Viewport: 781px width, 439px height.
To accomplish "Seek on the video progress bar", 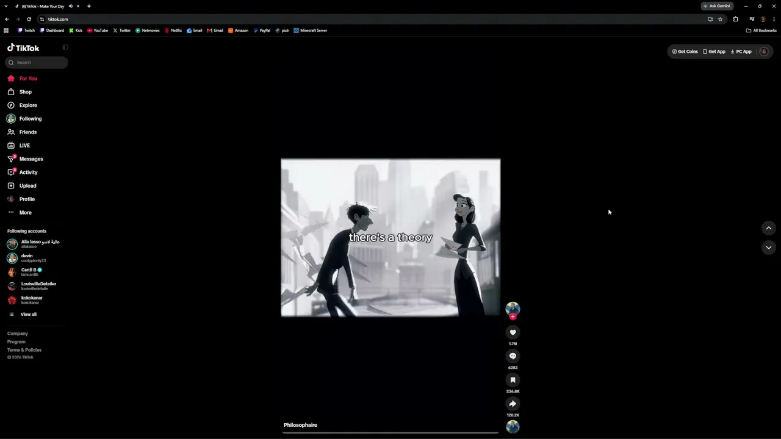I will pyautogui.click(x=390, y=433).
